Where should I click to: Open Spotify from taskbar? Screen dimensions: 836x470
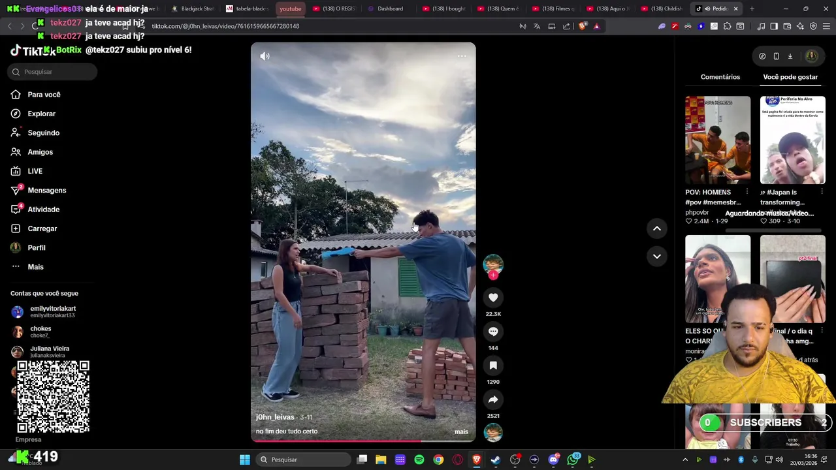coord(419,460)
